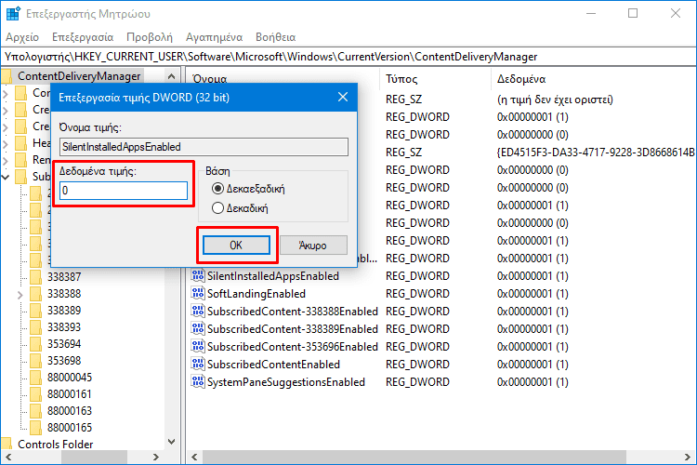The width and height of the screenshot is (697, 465).
Task: Click the Δεδομένα τιμής input field
Action: click(124, 191)
